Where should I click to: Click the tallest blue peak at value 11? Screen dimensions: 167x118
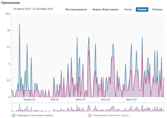pos(19,24)
